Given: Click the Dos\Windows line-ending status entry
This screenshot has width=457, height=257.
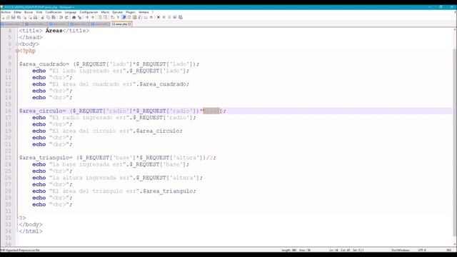Looking at the screenshot, I should point(401,250).
